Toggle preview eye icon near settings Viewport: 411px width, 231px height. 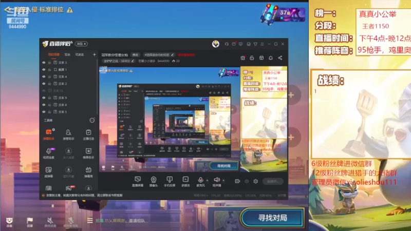(247, 181)
